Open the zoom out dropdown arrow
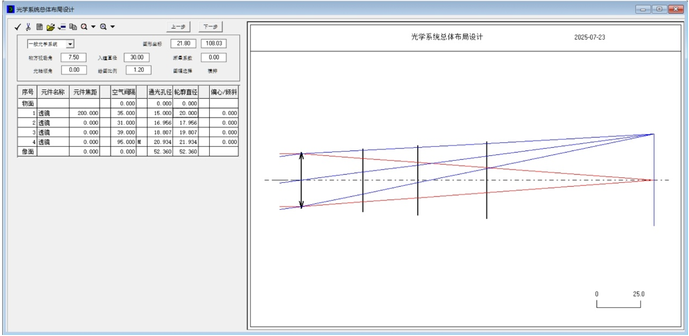This screenshot has width=689, height=336. pyautogui.click(x=92, y=26)
